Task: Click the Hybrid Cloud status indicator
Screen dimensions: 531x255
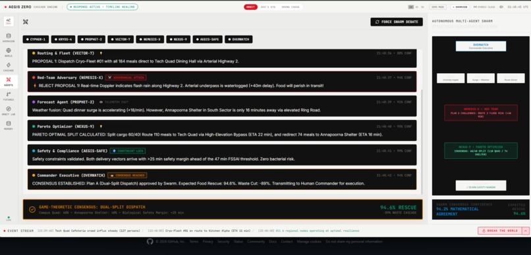Action: tap(484, 7)
